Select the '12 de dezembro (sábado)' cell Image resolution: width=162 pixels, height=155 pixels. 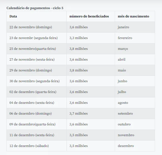click(x=37, y=146)
